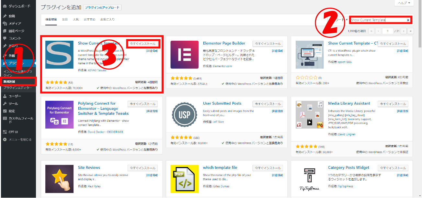Click the Site Reviews star logo
Viewport: 422px width, 198px height.
tap(59, 179)
